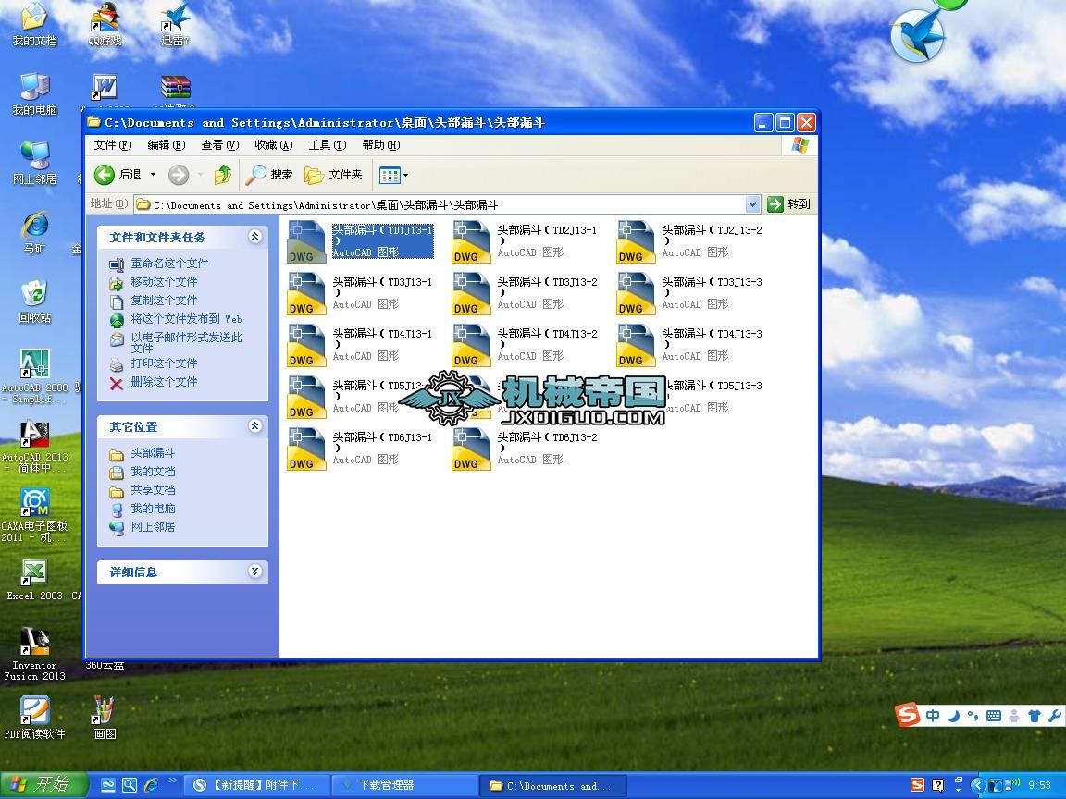
Task: Click the 中 input language indicator
Action: 933,715
